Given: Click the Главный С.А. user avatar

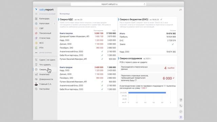Looking at the screenshot, I should pyautogui.click(x=36, y=84).
